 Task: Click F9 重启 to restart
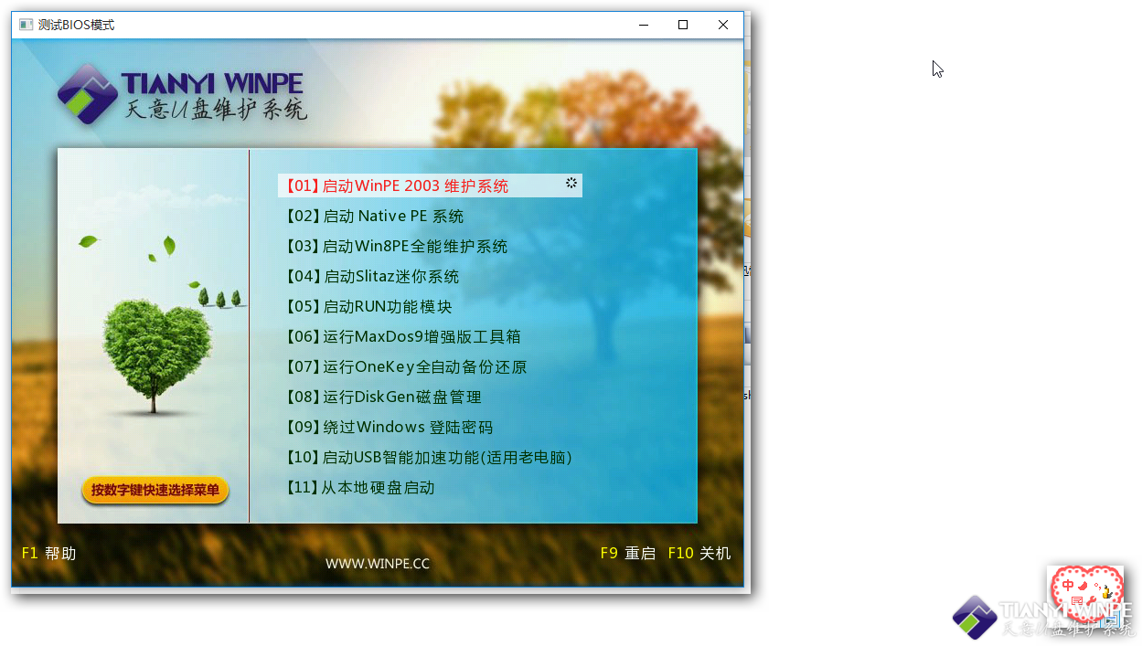click(x=628, y=554)
